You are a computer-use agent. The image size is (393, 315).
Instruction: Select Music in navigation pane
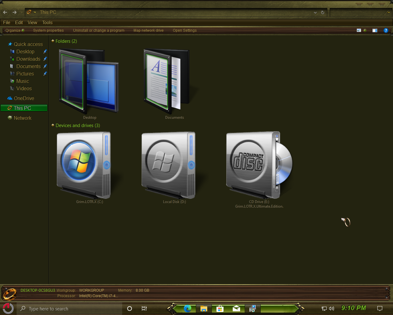(x=22, y=81)
